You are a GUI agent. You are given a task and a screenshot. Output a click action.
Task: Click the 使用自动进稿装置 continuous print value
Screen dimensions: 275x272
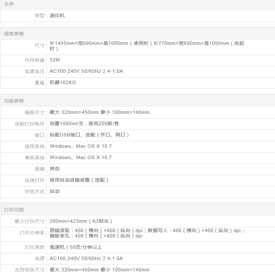(x=79, y=180)
